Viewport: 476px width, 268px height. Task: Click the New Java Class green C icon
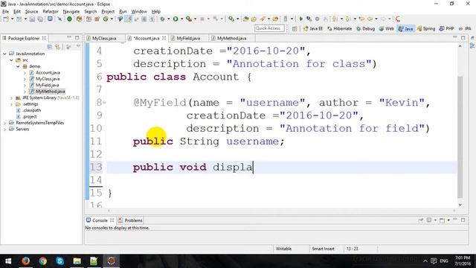point(106,19)
